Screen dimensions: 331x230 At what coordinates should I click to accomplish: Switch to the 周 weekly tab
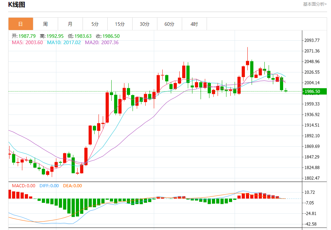45,24
